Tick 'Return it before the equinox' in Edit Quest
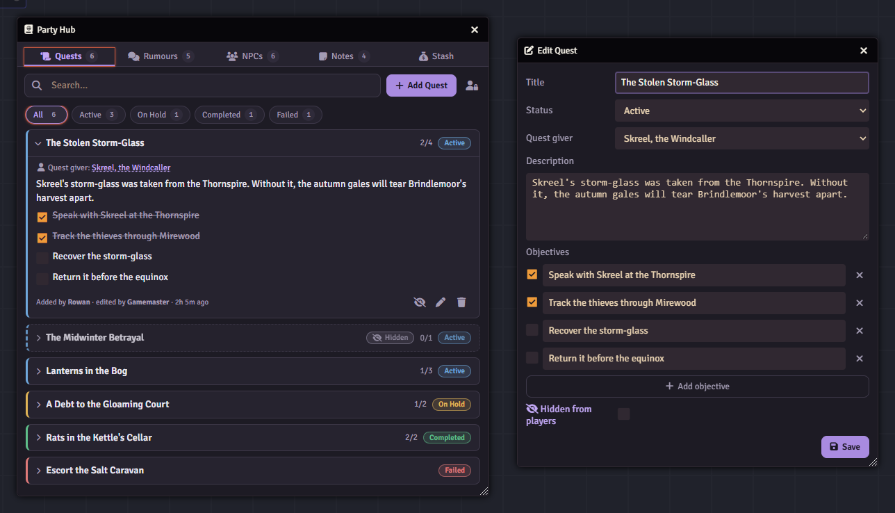Viewport: 895px width, 513px height. click(532, 358)
